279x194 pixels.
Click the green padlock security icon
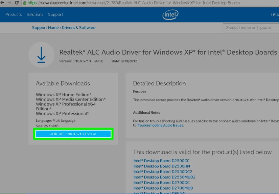(x=25, y=3)
